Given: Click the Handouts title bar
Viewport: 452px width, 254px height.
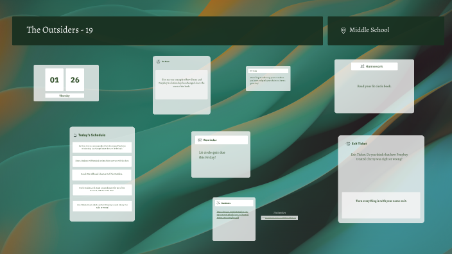Looking at the screenshot, I should pyautogui.click(x=234, y=203).
